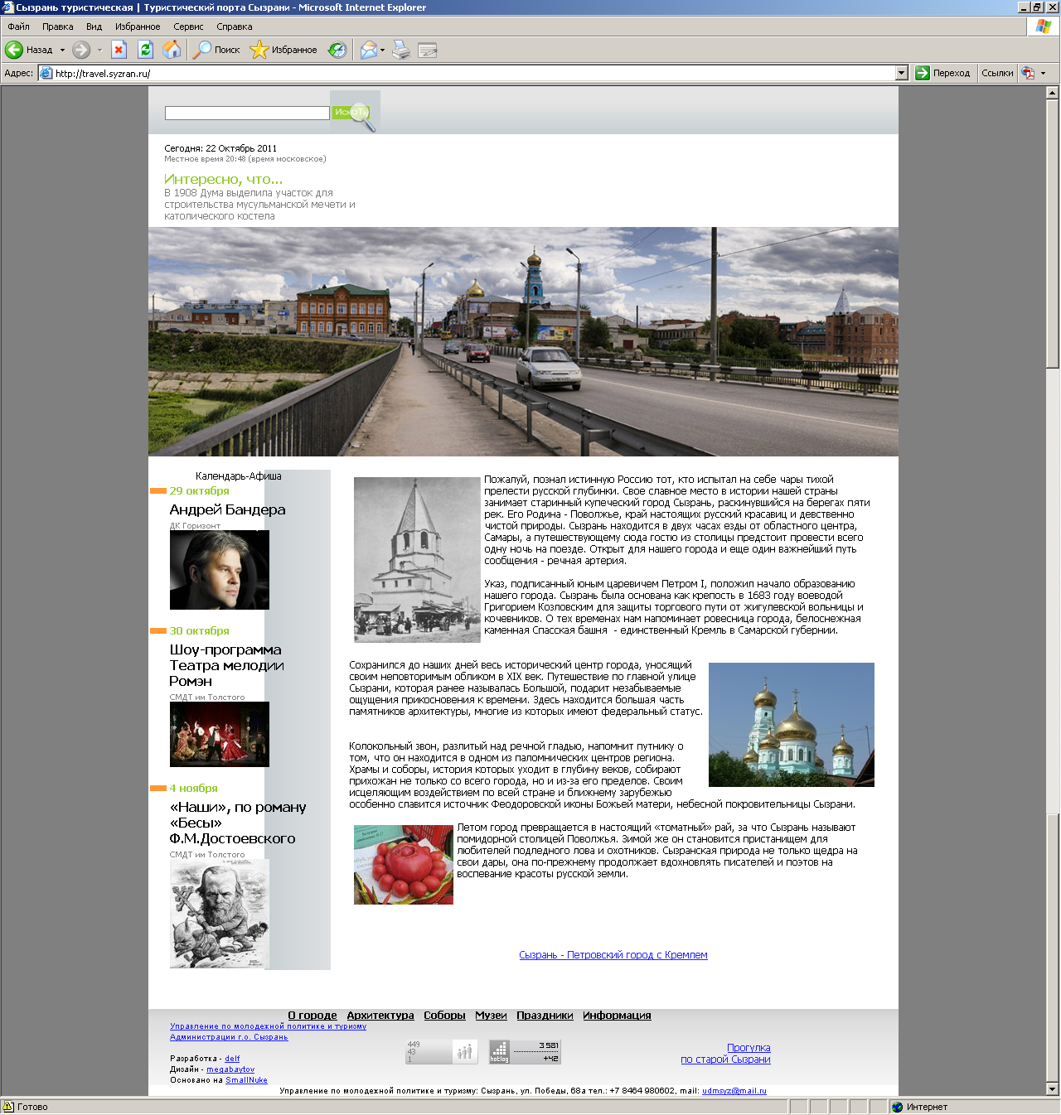Image resolution: width=1061 pixels, height=1115 pixels.
Task: Go to the Home page icon
Action: click(x=172, y=50)
